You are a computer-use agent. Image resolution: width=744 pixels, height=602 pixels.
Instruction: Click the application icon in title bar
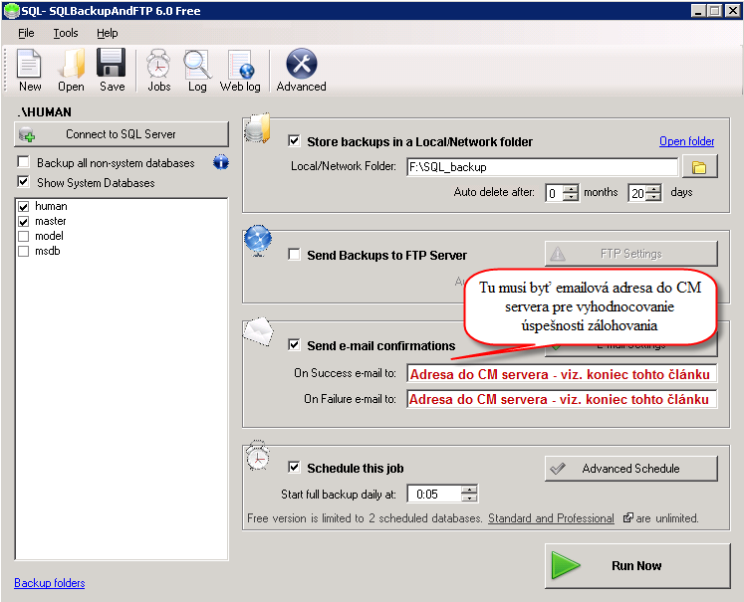(x=10, y=10)
